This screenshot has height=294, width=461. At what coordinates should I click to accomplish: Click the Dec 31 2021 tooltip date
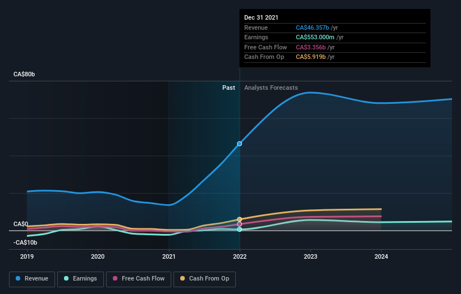point(261,17)
